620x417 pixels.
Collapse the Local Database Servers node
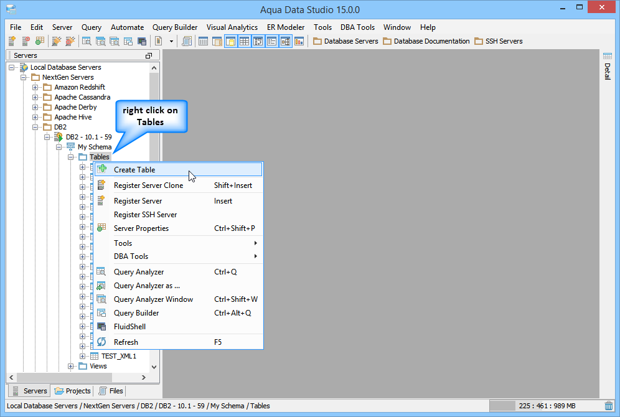(x=11, y=67)
